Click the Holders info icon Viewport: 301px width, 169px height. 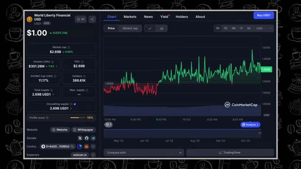[84, 76]
